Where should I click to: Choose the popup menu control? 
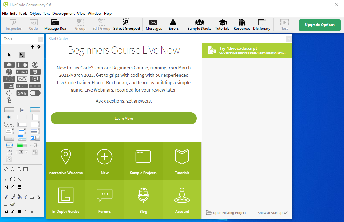tap(9, 145)
